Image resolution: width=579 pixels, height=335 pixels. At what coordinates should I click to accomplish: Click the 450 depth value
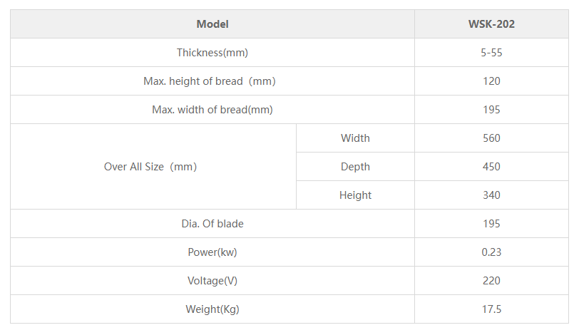coord(491,167)
